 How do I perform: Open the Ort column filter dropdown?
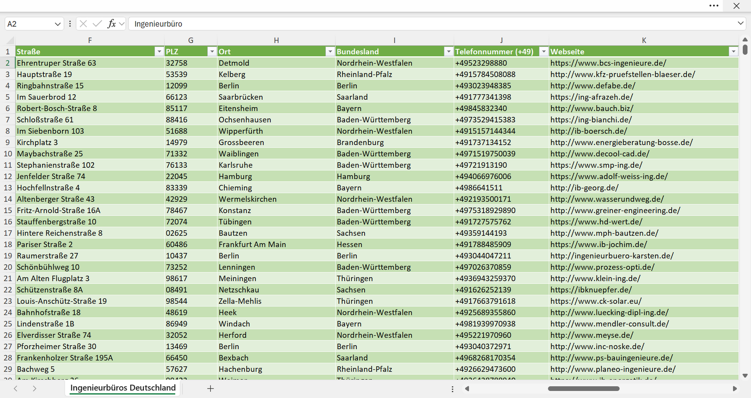coord(330,52)
